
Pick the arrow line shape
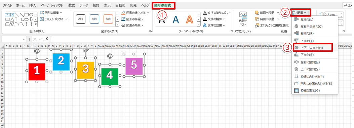click(x=22, y=15)
